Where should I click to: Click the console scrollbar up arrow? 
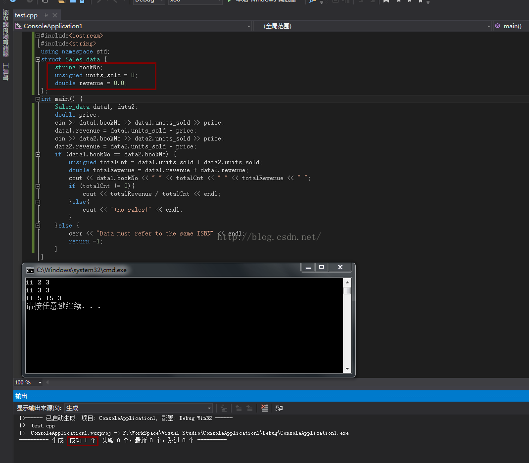point(347,282)
